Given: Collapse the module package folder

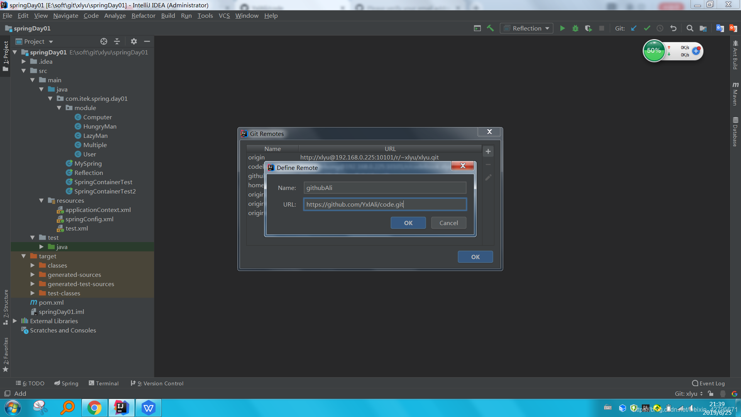Looking at the screenshot, I should tap(59, 108).
